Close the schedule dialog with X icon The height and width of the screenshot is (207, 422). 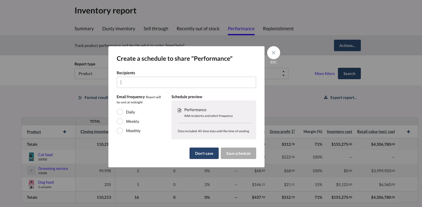273,53
